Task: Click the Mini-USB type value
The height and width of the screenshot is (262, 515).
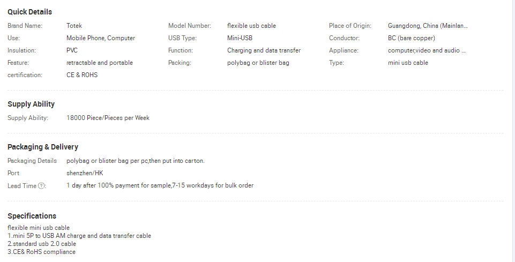Action: 240,38
